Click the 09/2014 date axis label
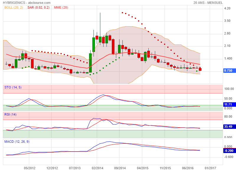 click(120, 168)
